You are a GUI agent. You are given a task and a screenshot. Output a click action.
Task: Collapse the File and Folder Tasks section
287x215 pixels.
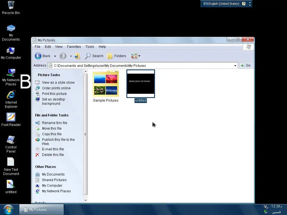[x=80, y=115]
